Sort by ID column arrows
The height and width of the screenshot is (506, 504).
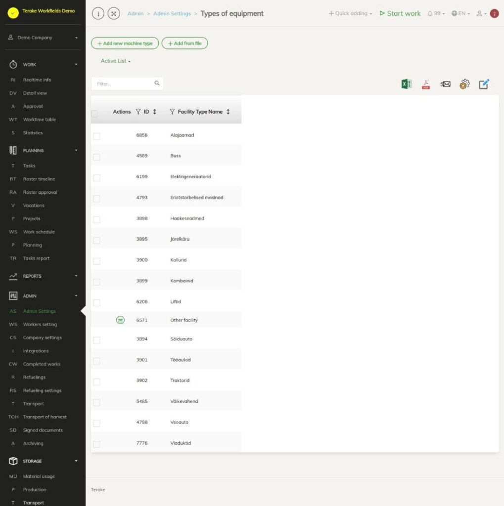point(155,112)
